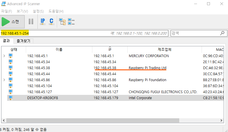Click manufacturer MERCURY CORPORATION
The height and width of the screenshot is (132, 228).
click(x=149, y=56)
